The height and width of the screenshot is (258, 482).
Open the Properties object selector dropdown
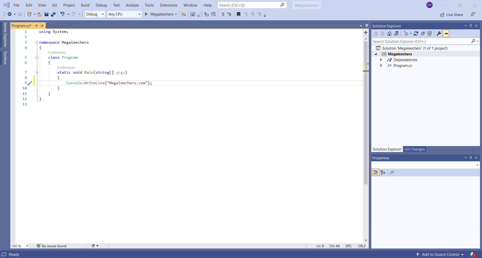coord(477,165)
